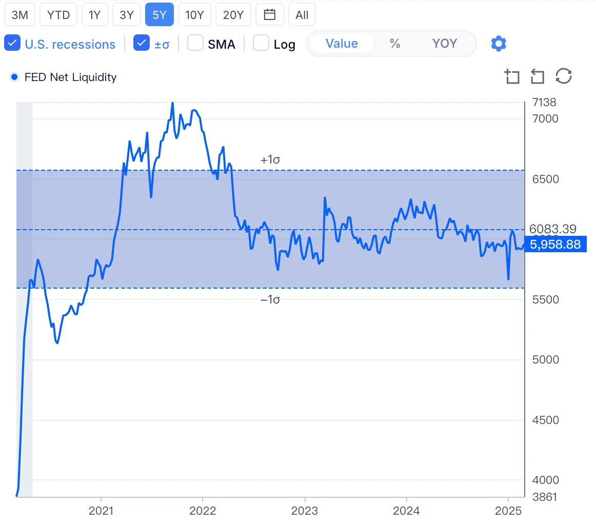The width and height of the screenshot is (596, 527).
Task: Uncheck the U.S. recessions checkbox
Action: tap(12, 44)
